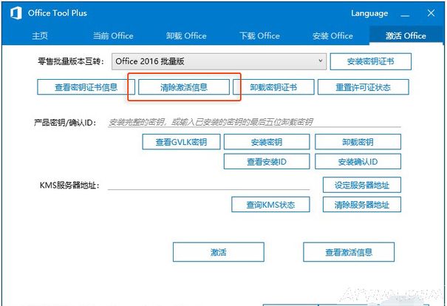The width and height of the screenshot is (447, 306).
Task: Click the 清除服务器地址 button
Action: [x=362, y=205]
